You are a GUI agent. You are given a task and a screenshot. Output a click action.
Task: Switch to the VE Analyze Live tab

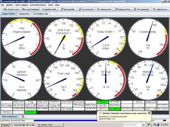tap(41, 14)
